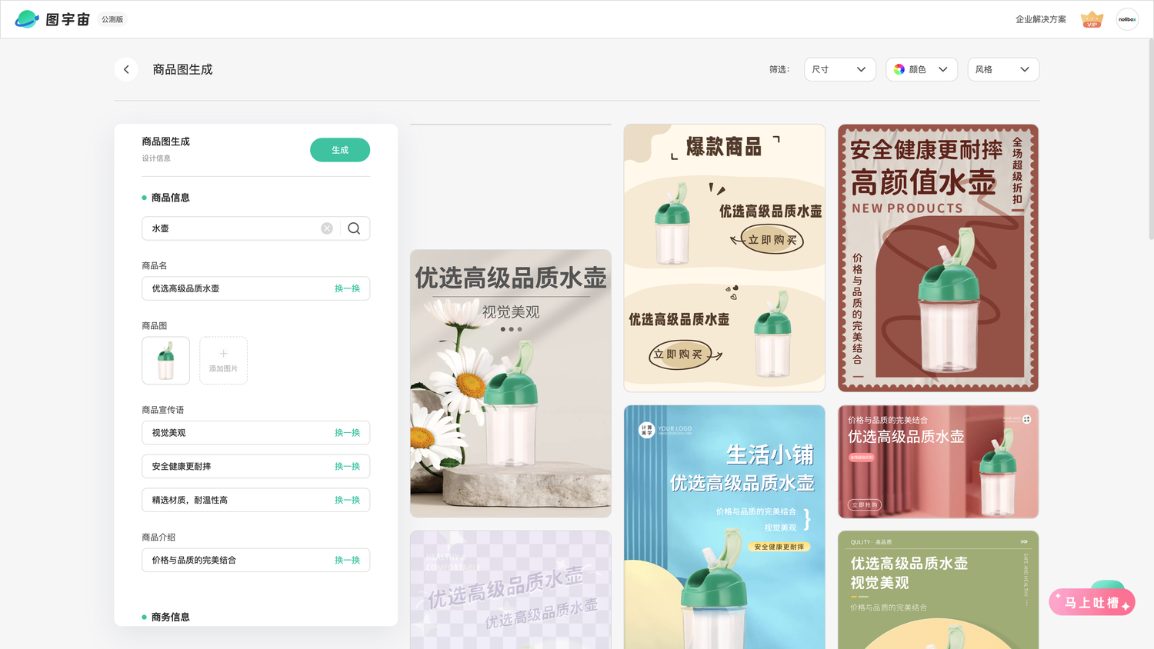Click 换一换 for 商品名
The height and width of the screenshot is (649, 1154).
(347, 288)
